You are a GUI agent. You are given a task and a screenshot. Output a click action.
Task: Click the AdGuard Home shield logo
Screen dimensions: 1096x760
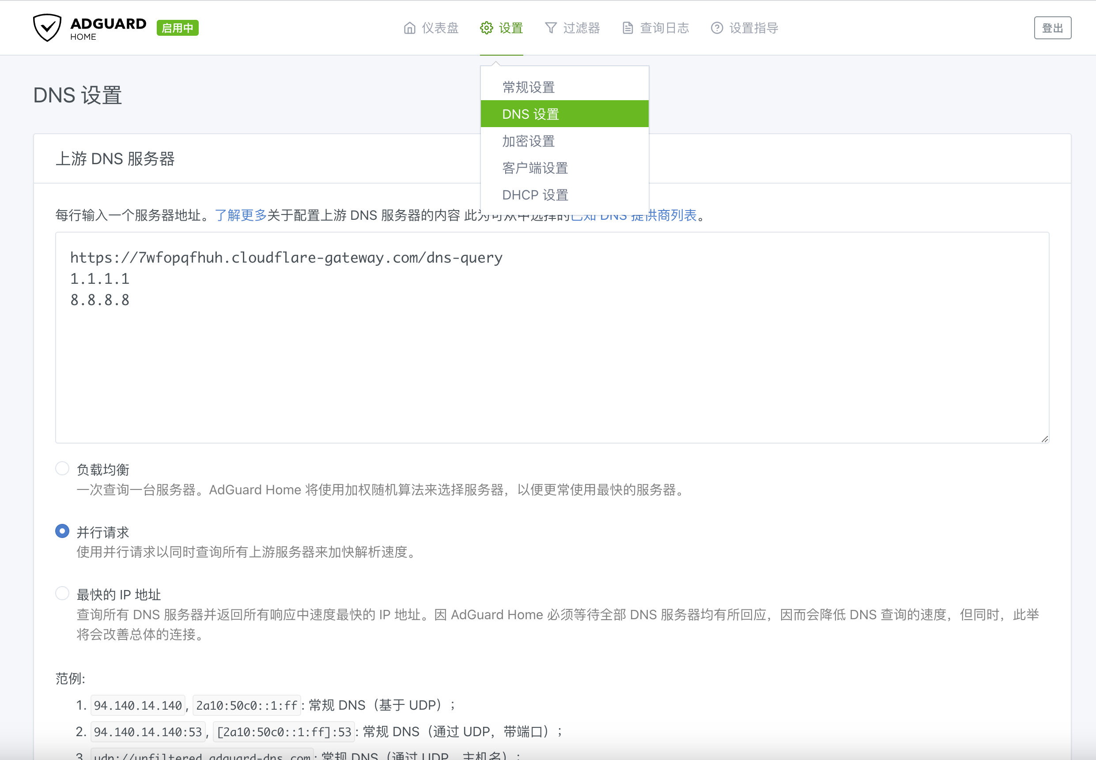click(x=47, y=28)
